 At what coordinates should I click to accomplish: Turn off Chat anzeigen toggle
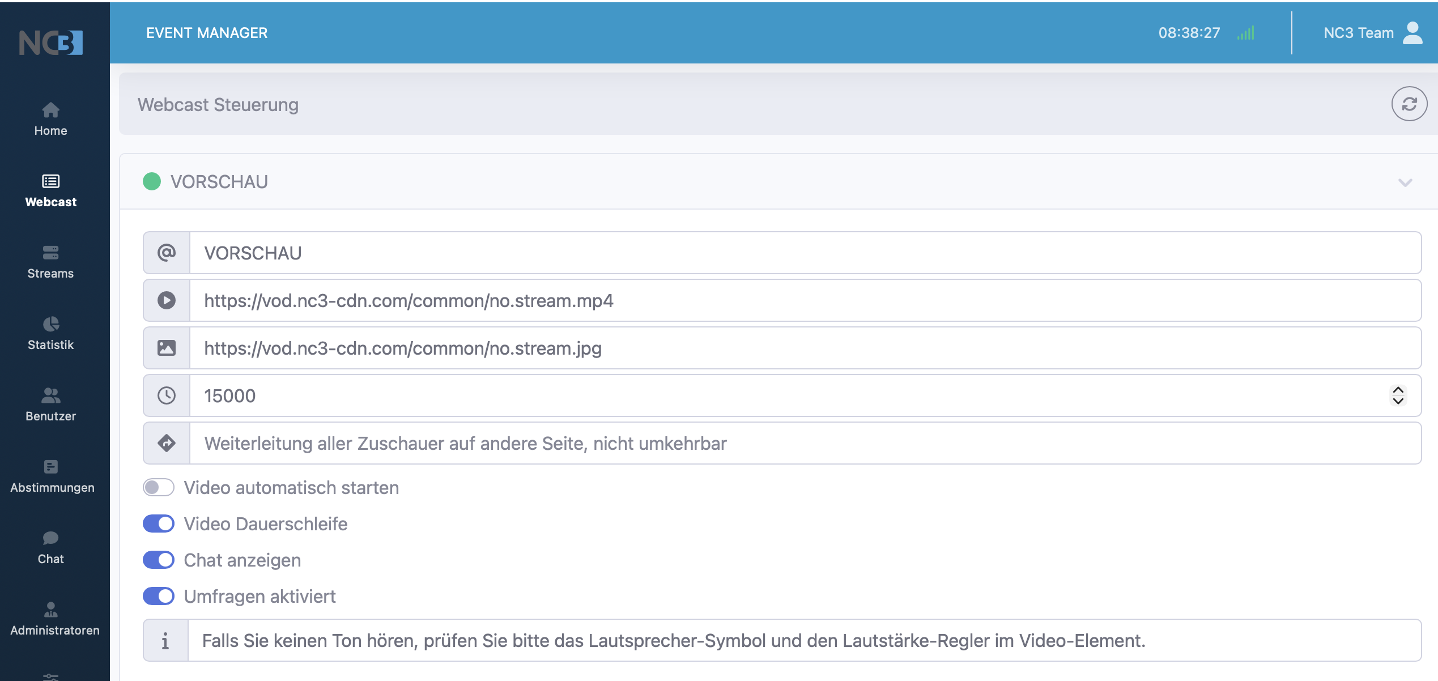pos(159,560)
